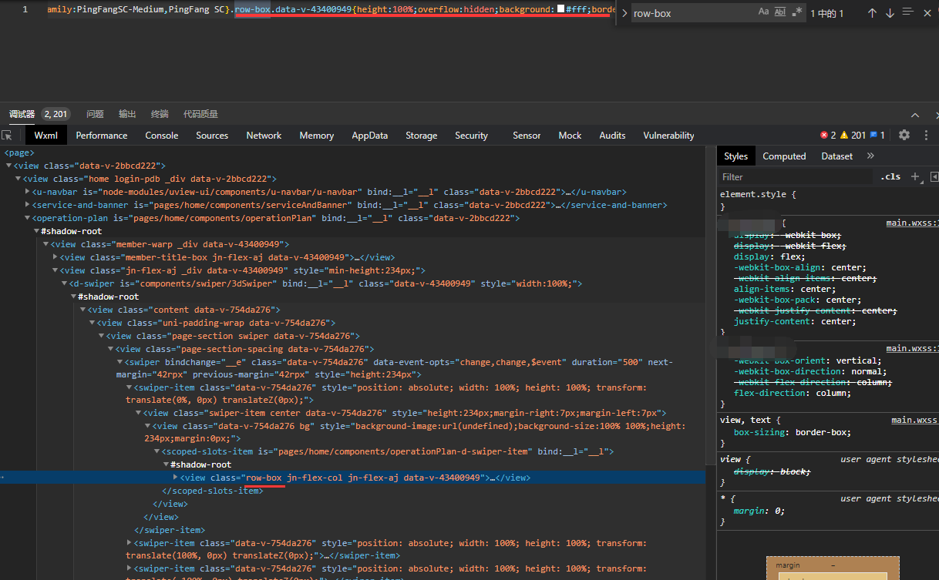Go to previous search match arrow

(872, 13)
